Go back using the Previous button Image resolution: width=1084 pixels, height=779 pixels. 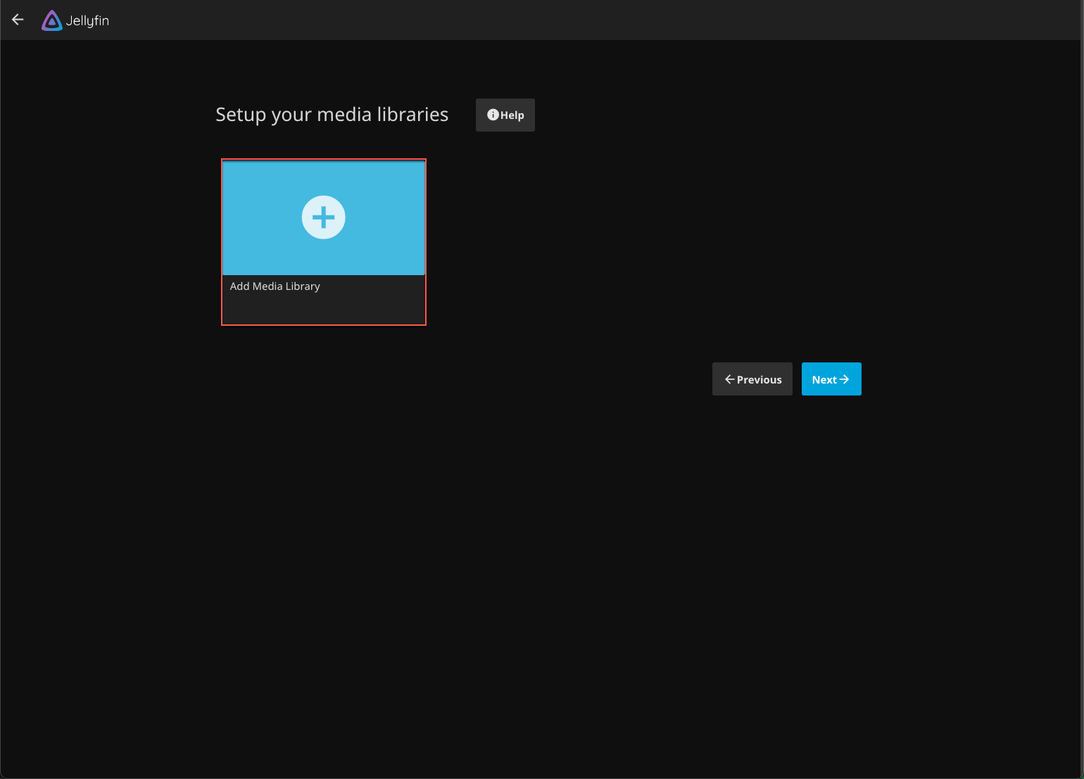pyautogui.click(x=752, y=379)
